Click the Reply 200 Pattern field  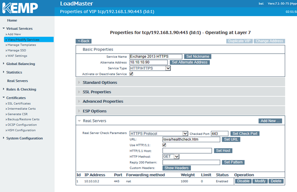[191, 163]
